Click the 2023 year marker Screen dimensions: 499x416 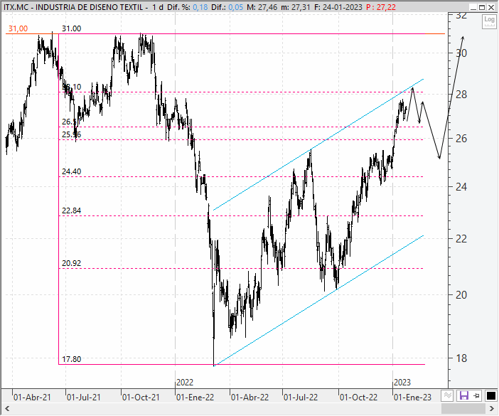402,383
